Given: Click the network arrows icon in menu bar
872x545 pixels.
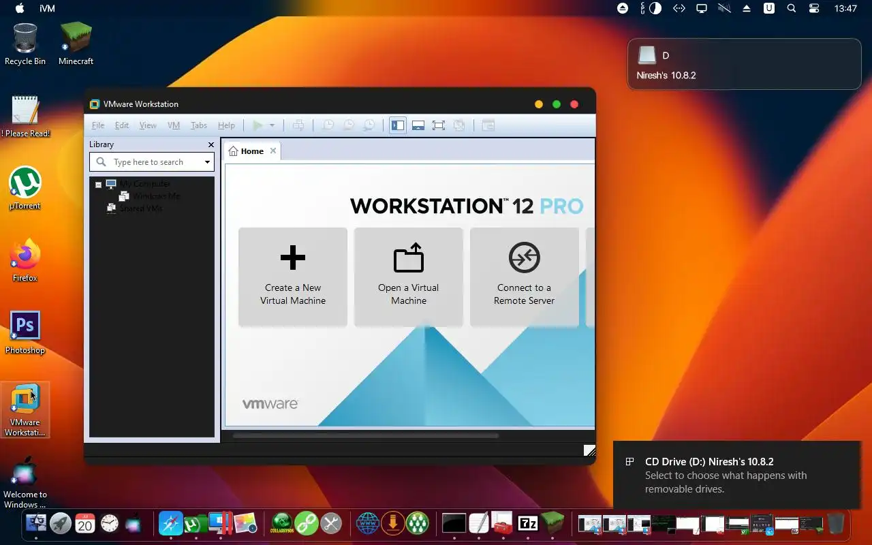Looking at the screenshot, I should click(x=679, y=8).
